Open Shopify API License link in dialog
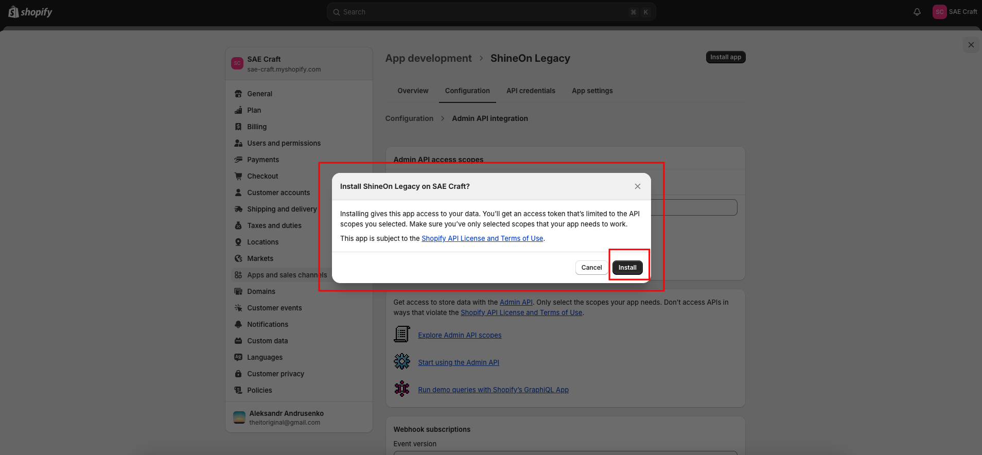982x455 pixels. 482,238
